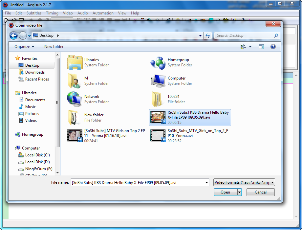Open Videos library in sidebar
302x230 pixels.
coord(28,121)
